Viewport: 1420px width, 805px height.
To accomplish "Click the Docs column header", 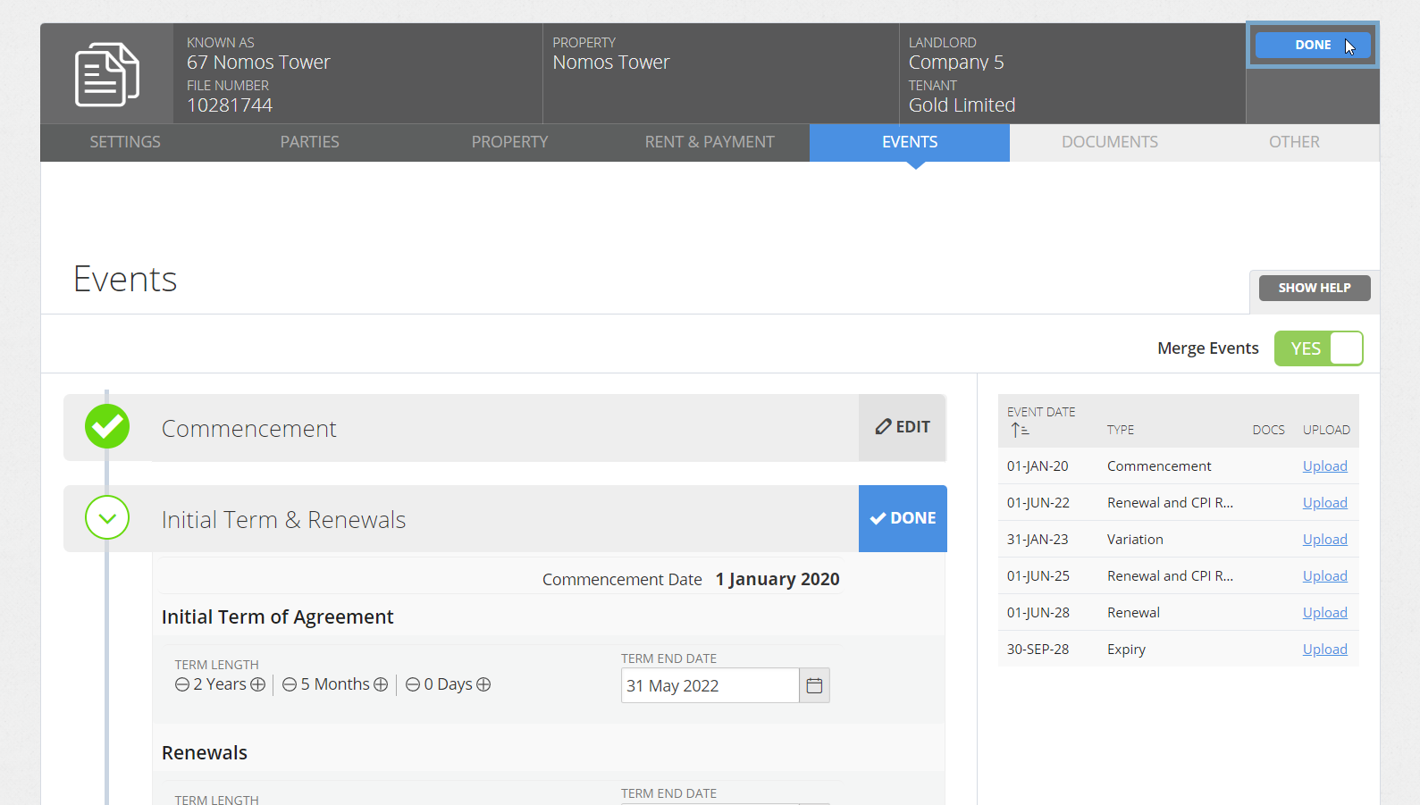I will click(1268, 430).
